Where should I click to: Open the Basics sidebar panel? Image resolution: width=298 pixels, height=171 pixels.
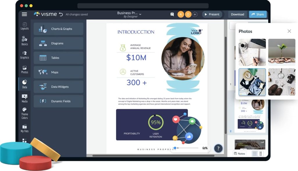(24, 41)
